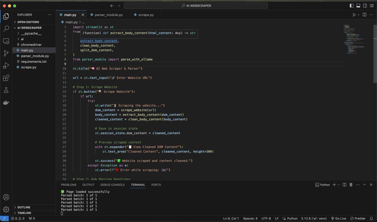Close the main.py editor tab
This screenshot has height=222, width=377.
click(83, 15)
